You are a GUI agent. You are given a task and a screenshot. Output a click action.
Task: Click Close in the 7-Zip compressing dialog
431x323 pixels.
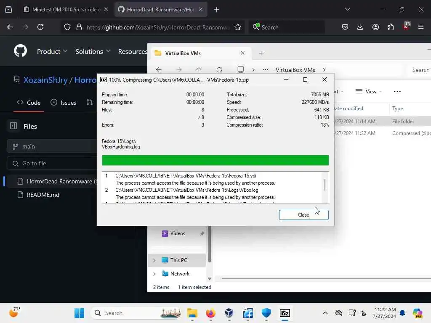[303, 215]
